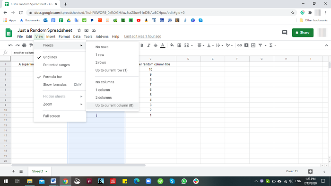Click 'Last edit was 1 hour ago' link
The width and height of the screenshot is (331, 186).
click(143, 36)
